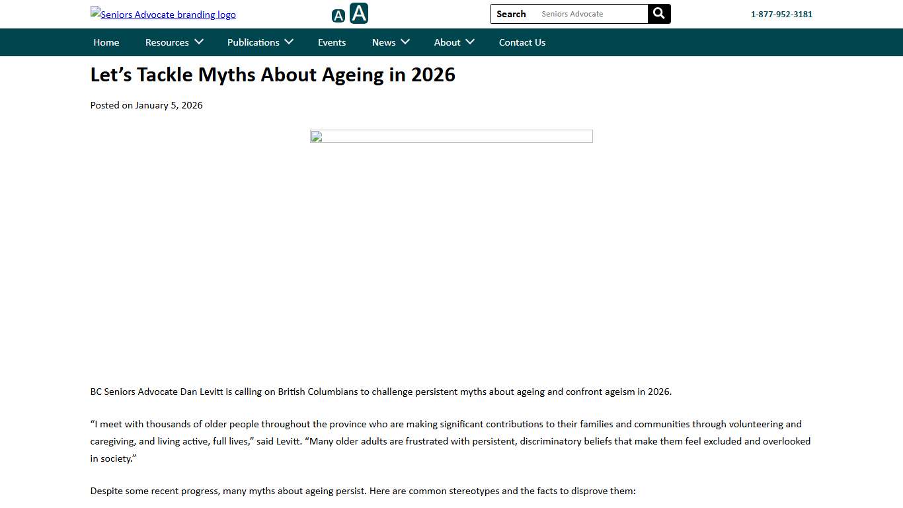Open the Home navigation item
This screenshot has height=508, width=903.
(x=106, y=42)
